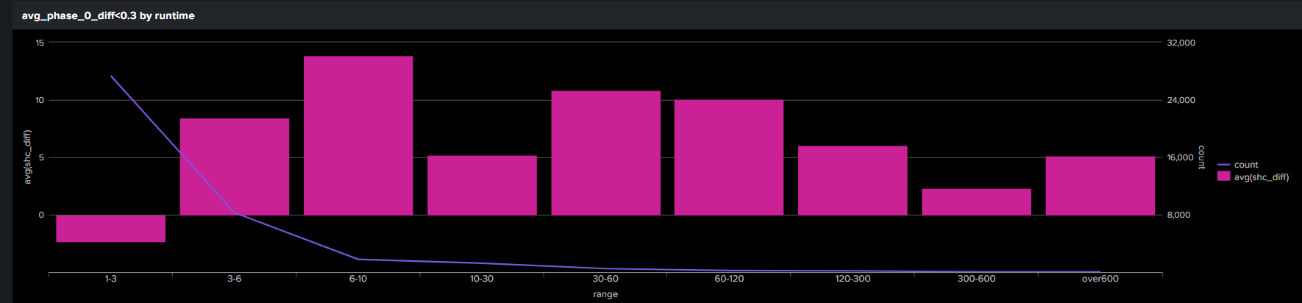Click the x-axis label 300-600
This screenshot has width=1302, height=303.
(x=977, y=279)
